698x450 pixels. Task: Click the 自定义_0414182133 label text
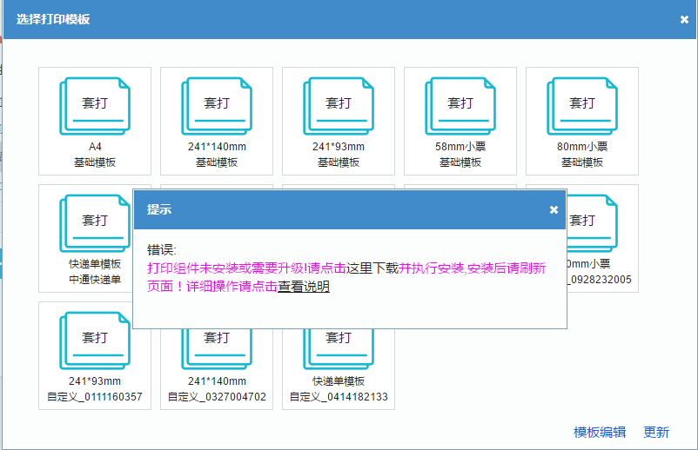(x=339, y=397)
